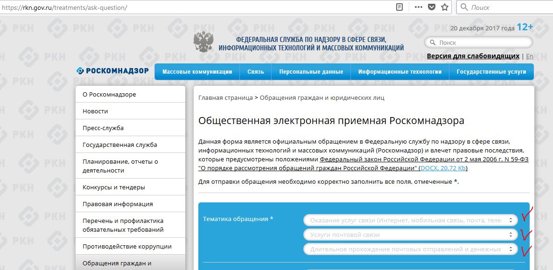Open the Услуги почтовой связи dropdown
Image resolution: width=553 pixels, height=270 pixels.
coord(411,235)
